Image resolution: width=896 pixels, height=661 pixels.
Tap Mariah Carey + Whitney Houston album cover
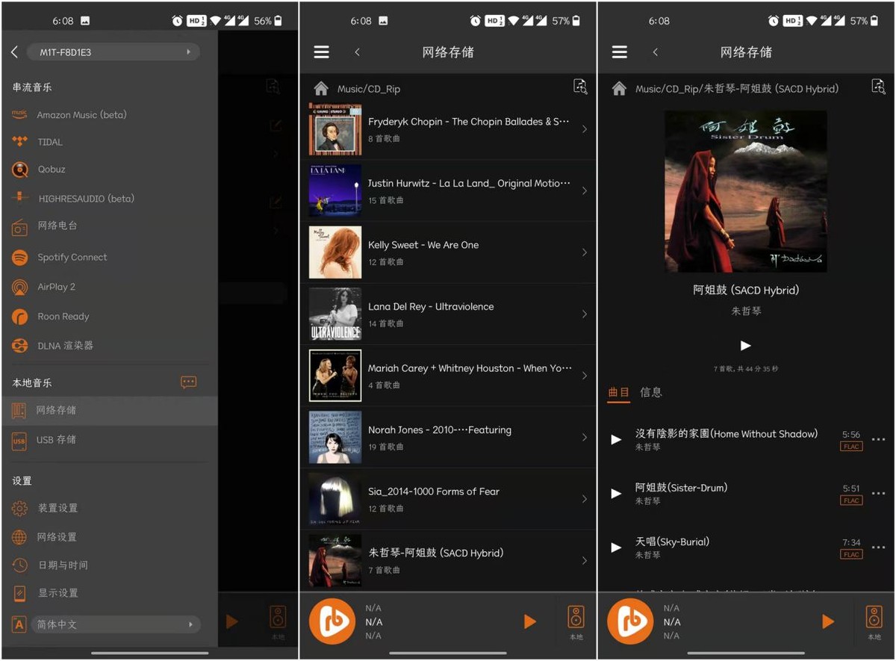[x=335, y=376]
